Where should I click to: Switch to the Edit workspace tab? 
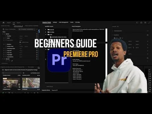click(14, 22)
